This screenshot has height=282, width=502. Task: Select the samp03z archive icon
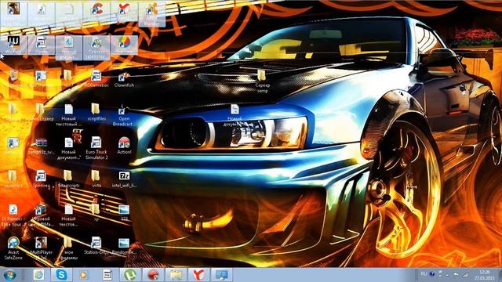(41, 146)
